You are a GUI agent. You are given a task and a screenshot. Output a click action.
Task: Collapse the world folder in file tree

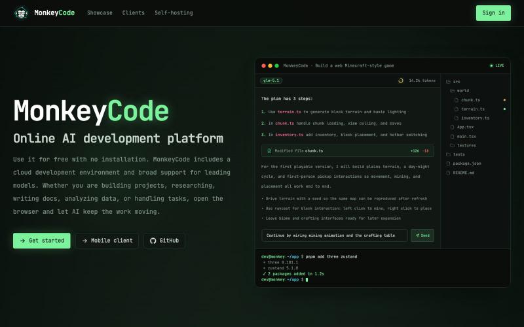tap(460, 91)
